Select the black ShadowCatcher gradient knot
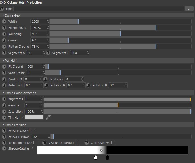The image size is (195, 163). (107, 157)
